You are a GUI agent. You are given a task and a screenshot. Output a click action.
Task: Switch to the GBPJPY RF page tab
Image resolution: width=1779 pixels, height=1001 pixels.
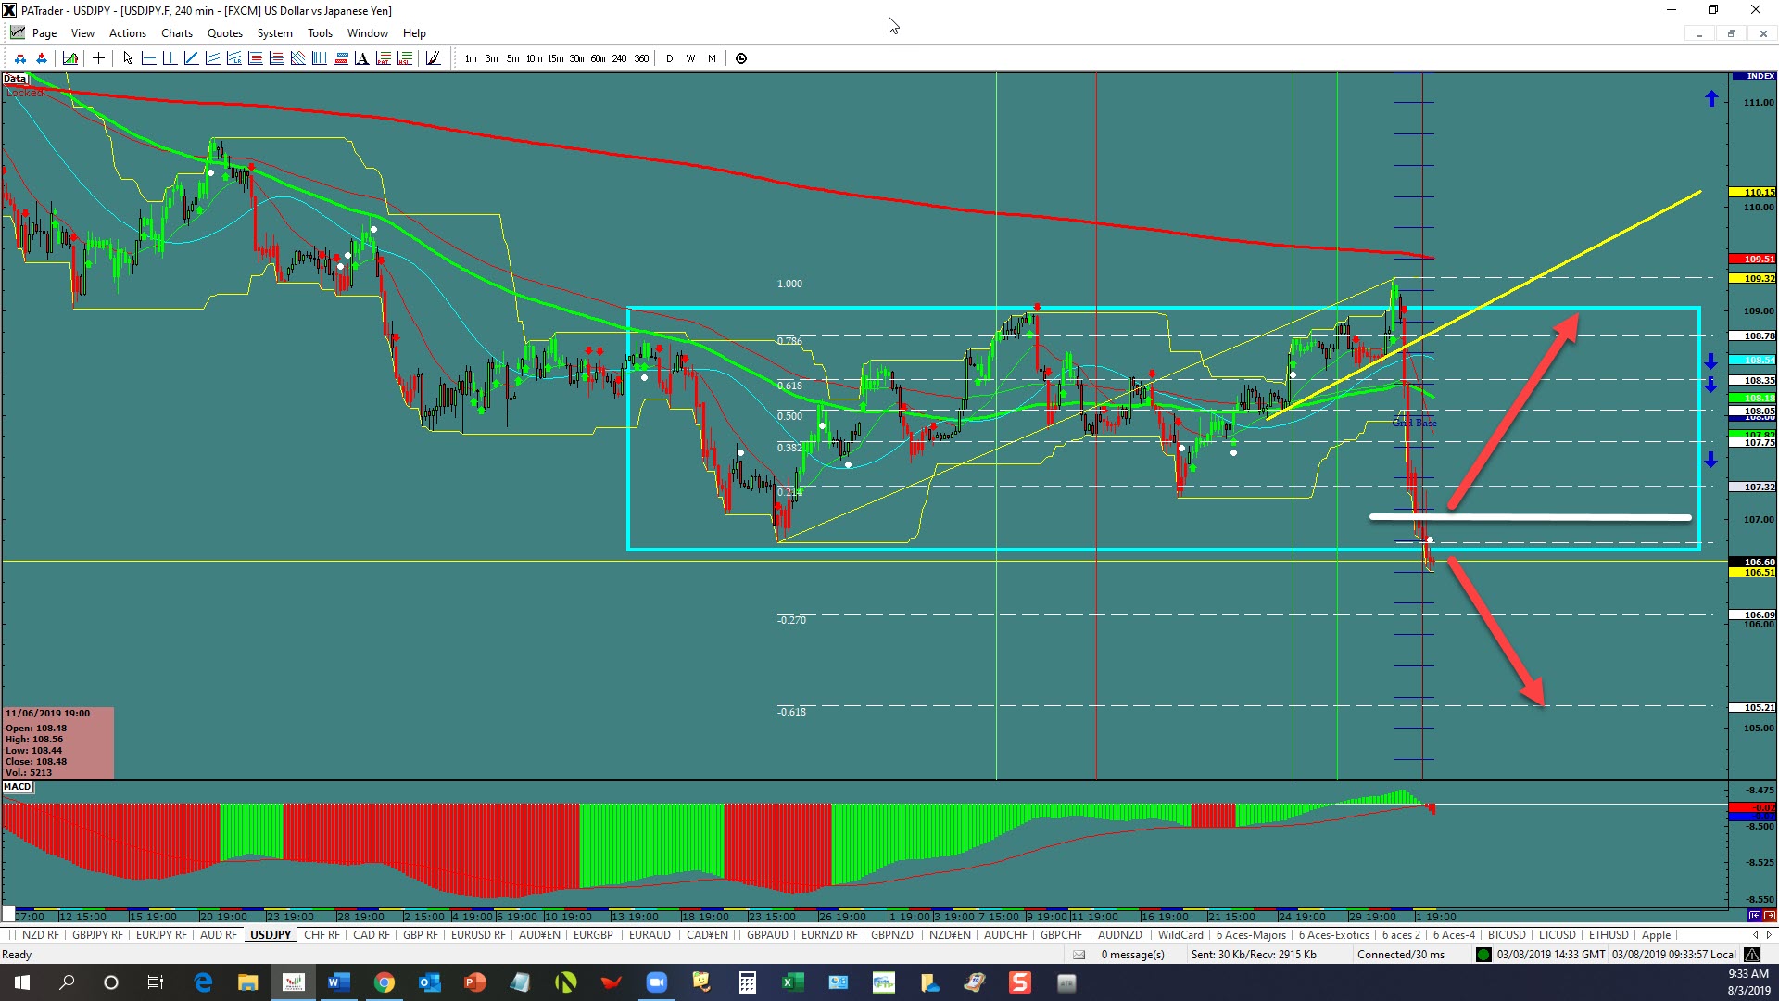coord(97,935)
